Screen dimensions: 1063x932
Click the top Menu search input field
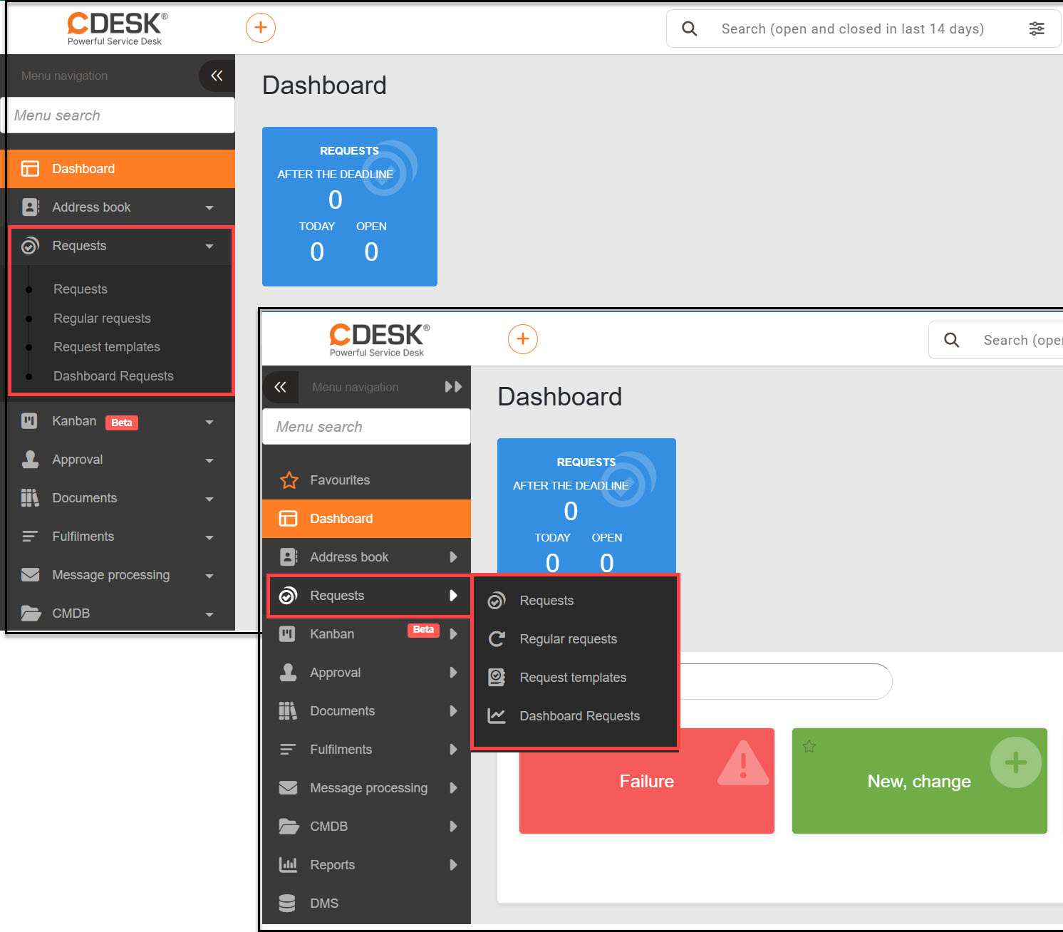point(120,115)
